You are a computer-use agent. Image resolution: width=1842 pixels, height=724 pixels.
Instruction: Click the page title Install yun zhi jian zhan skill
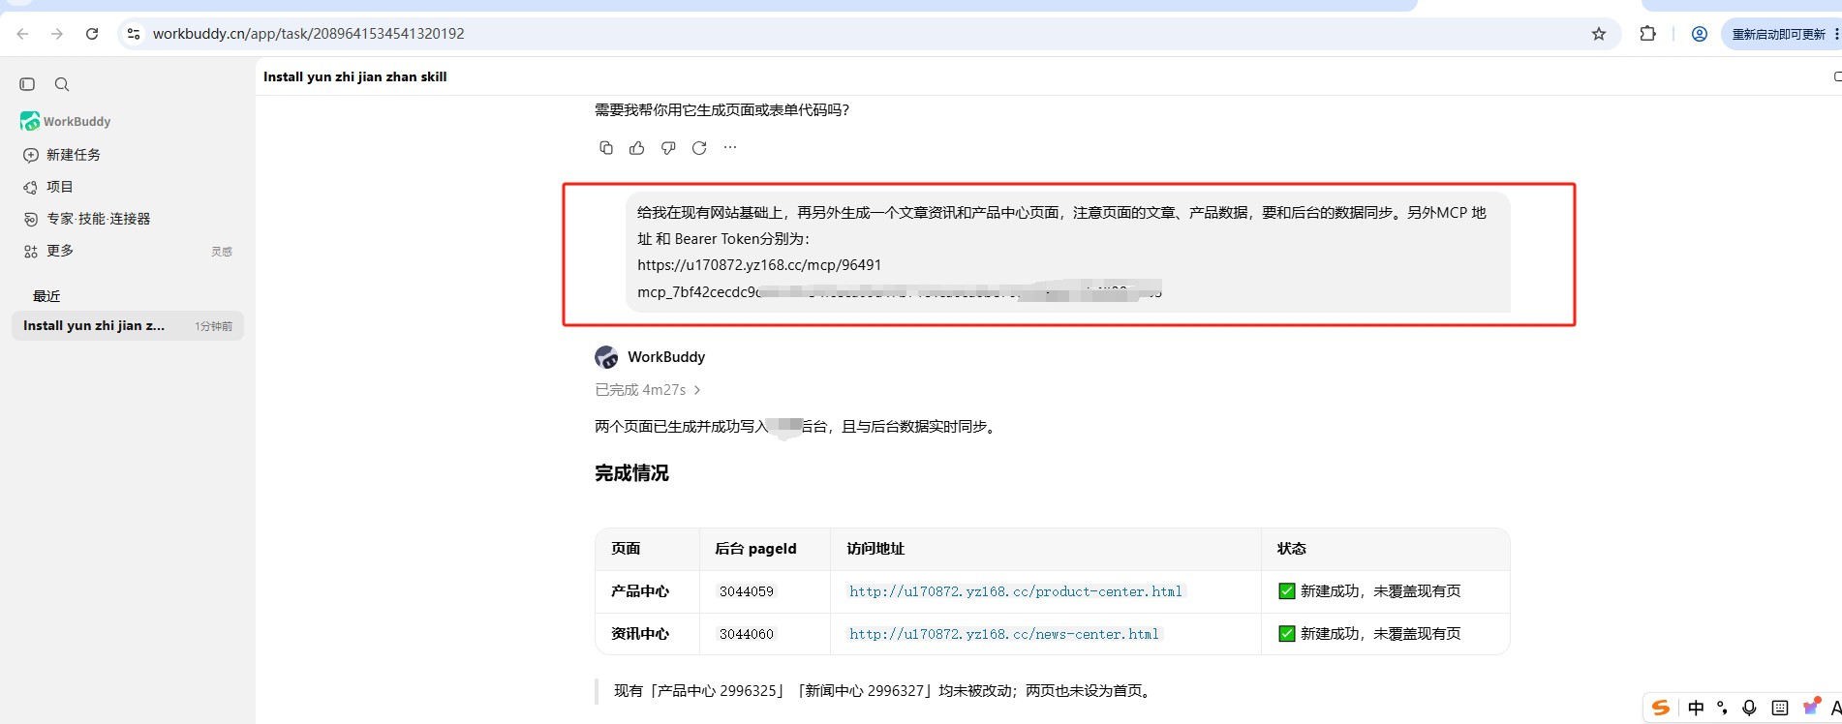pyautogui.click(x=355, y=76)
